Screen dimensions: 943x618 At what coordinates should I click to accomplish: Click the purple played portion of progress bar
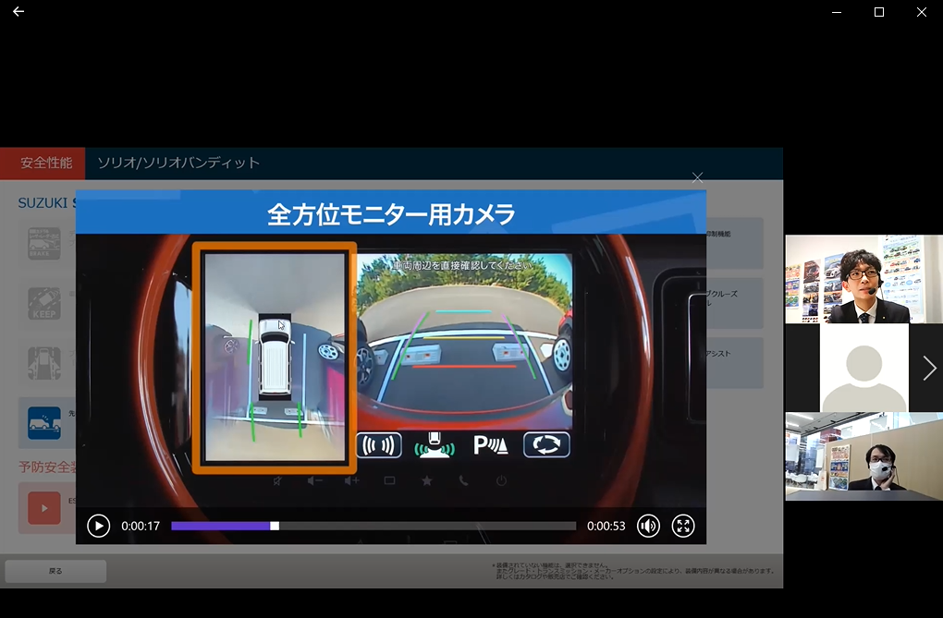click(x=221, y=526)
